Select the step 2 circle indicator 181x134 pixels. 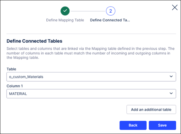[110, 11]
